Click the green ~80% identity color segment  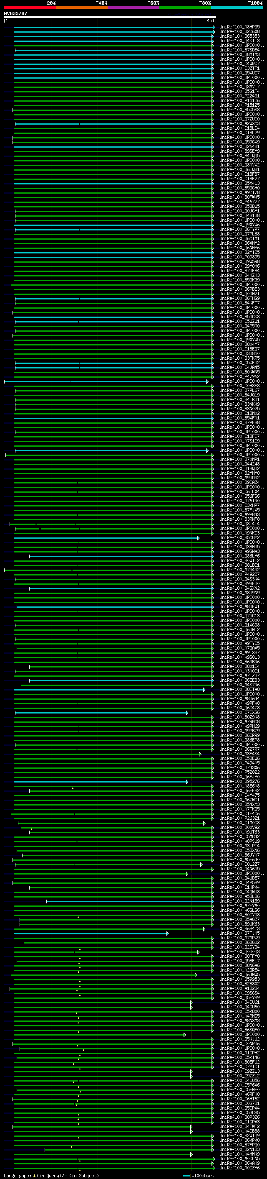click(185, 8)
